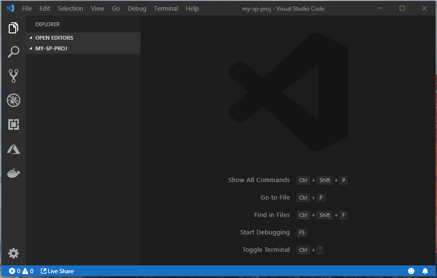
Task: Click the Start Debugging label
Action: click(265, 232)
